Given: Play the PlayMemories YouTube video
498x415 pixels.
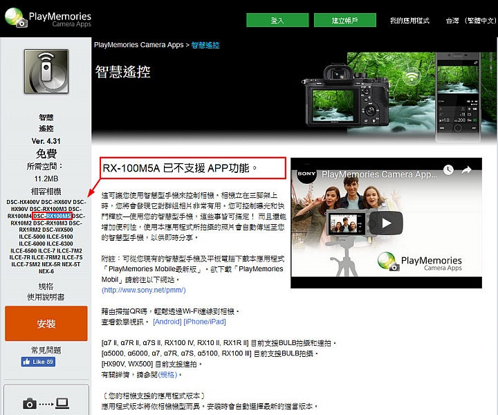Looking at the screenshot, I should click(386, 223).
